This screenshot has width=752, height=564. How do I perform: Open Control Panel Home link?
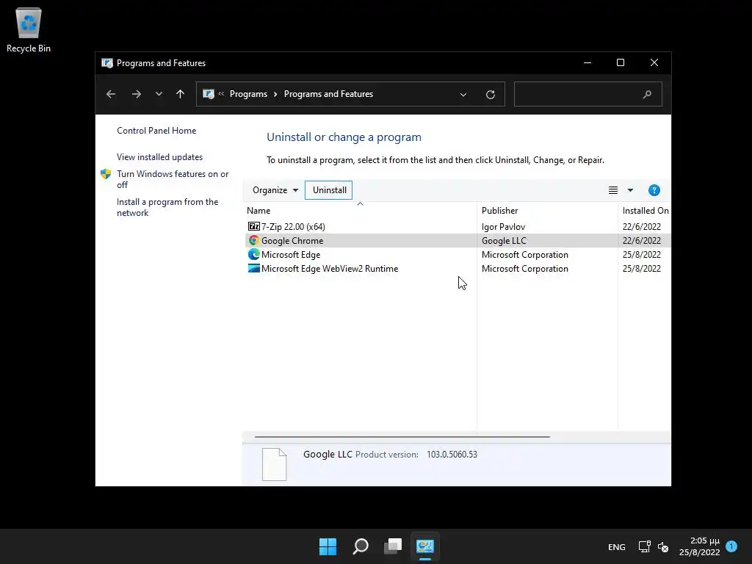point(156,131)
